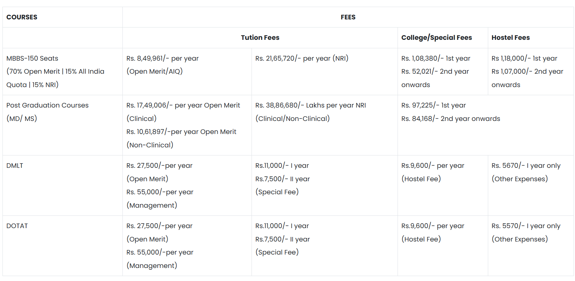Select the MBBS Rs. 8,49,961/- per year text
575x281 pixels.
click(163, 59)
